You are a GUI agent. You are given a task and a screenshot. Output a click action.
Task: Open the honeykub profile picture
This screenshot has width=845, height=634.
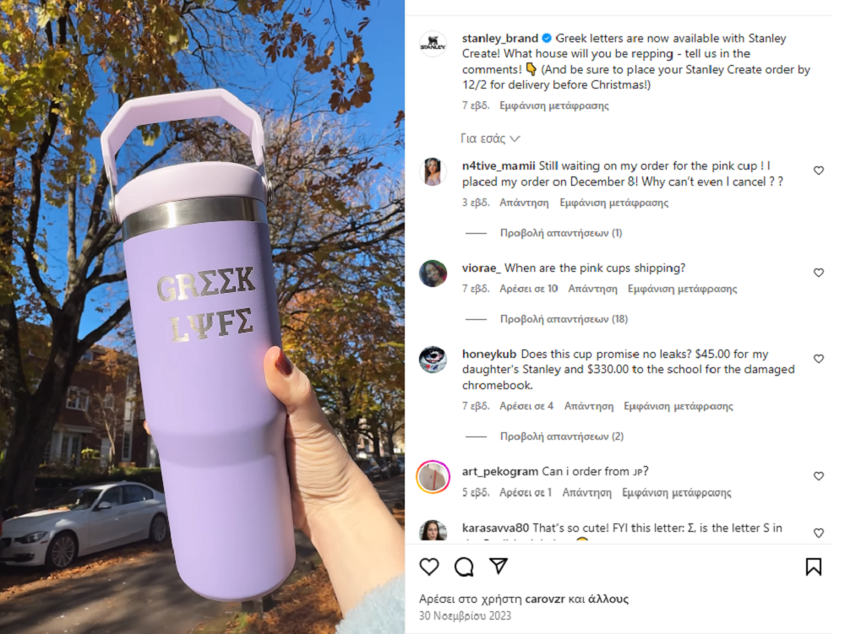[433, 360]
